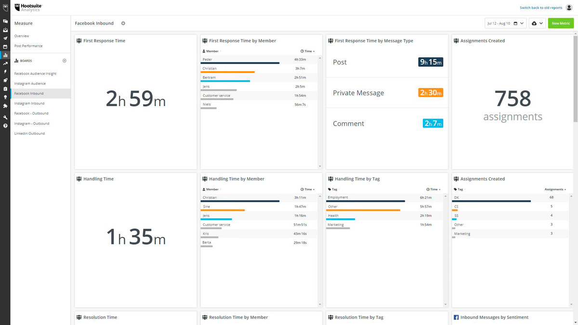Click the team icon on Handling Time by Tag
Screen dimensions: 578x325
(330, 179)
